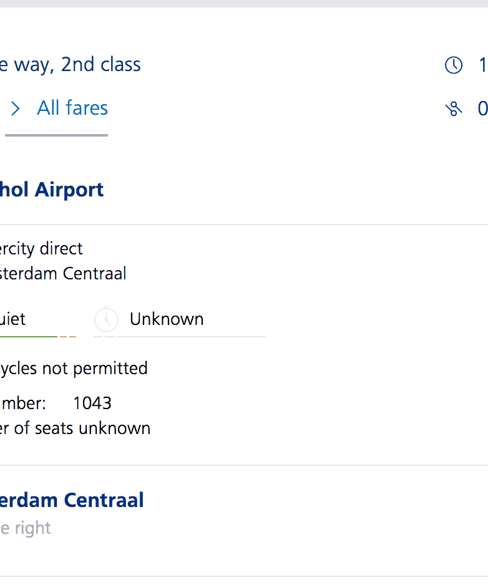Click the one way, 2nd class text
Viewport: 488px width, 585px height.
pyautogui.click(x=71, y=65)
